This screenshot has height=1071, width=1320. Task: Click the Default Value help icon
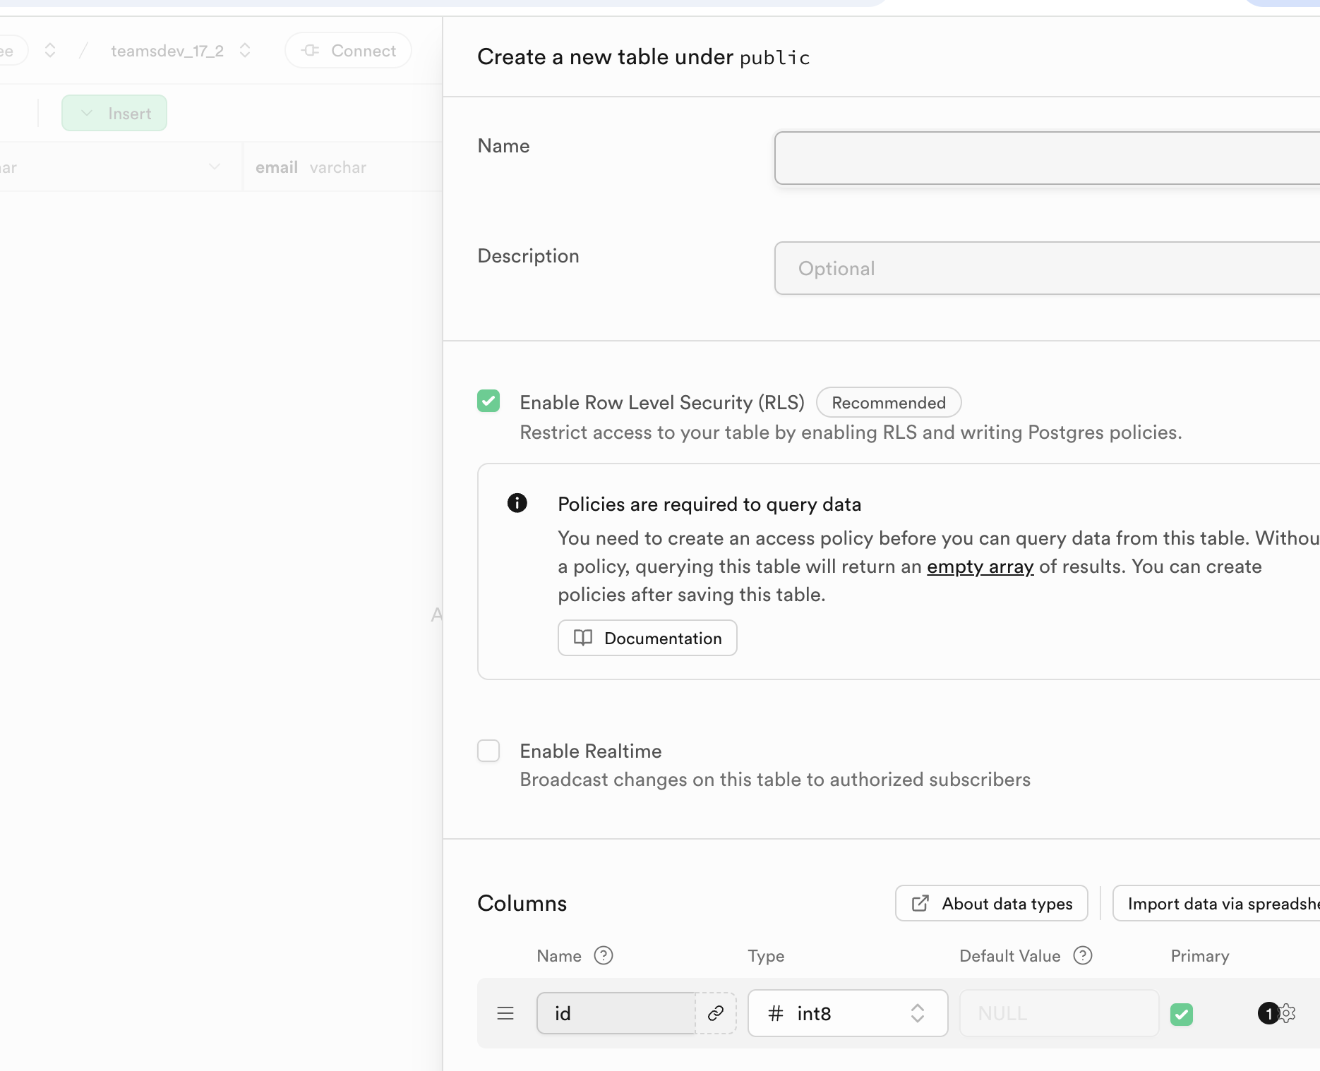(x=1083, y=955)
